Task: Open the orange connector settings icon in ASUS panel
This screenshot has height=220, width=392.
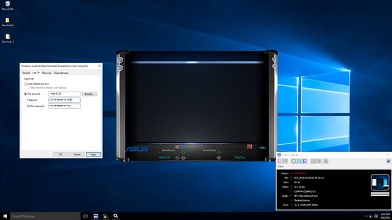Action: 249,147
